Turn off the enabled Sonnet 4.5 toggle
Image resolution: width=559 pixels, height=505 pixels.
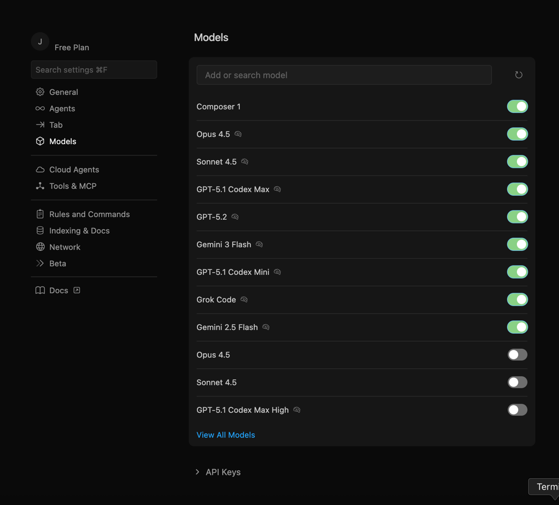tap(518, 161)
